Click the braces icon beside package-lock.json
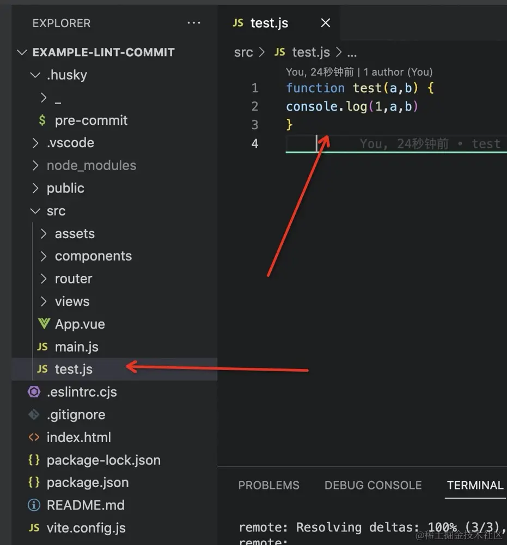The width and height of the screenshot is (507, 545). pyautogui.click(x=34, y=460)
